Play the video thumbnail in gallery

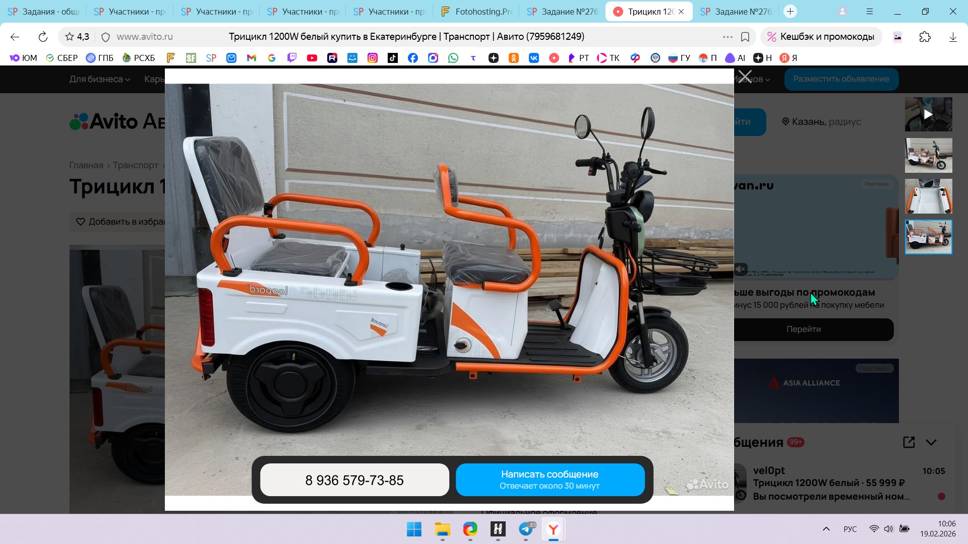click(x=928, y=114)
